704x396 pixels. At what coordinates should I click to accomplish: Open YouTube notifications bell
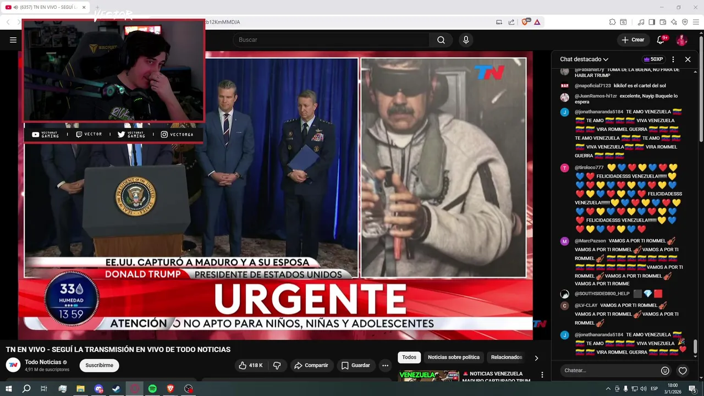(x=662, y=40)
